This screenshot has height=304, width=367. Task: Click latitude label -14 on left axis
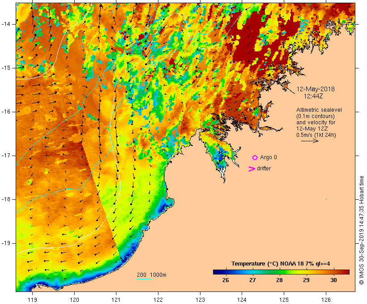6,24
